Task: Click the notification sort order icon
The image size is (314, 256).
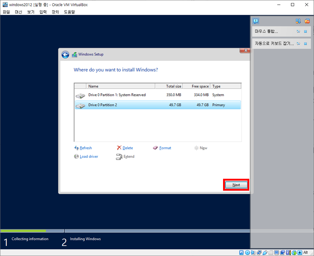Action: click(298, 21)
